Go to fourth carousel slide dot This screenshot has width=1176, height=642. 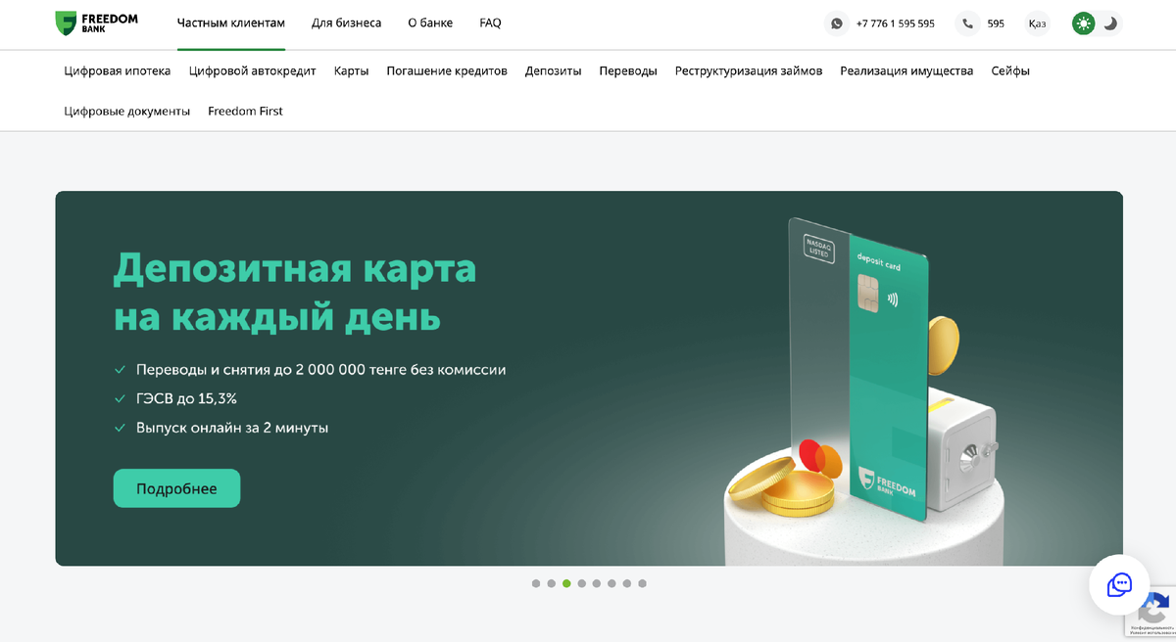(x=581, y=583)
